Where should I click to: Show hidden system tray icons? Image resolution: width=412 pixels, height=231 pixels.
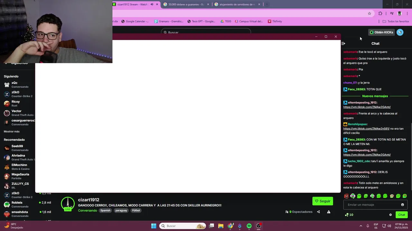(x=360, y=226)
